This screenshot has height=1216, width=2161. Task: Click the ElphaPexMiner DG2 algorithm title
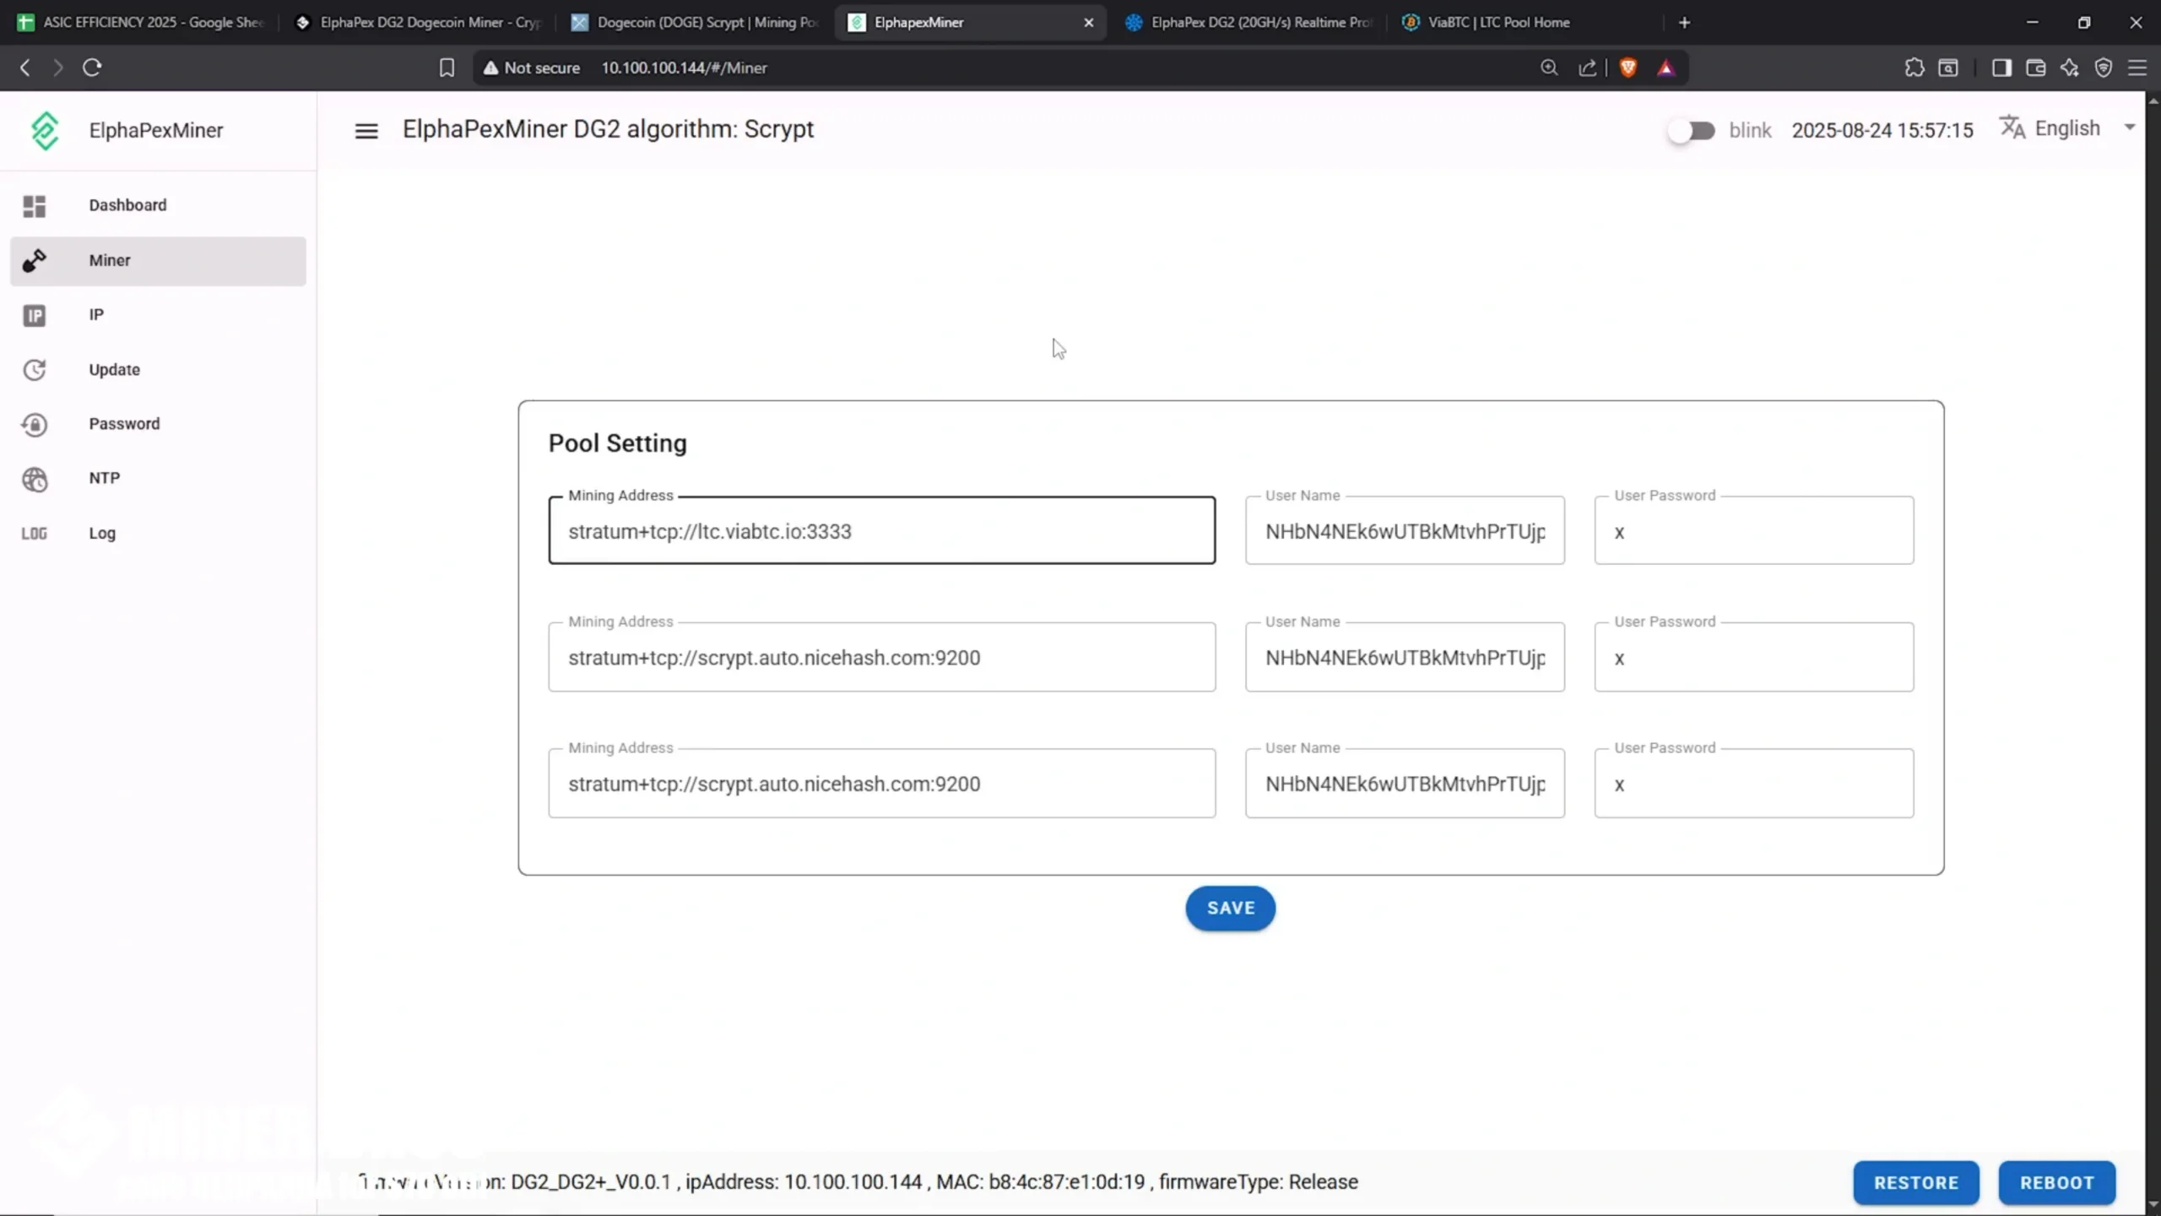tap(608, 129)
